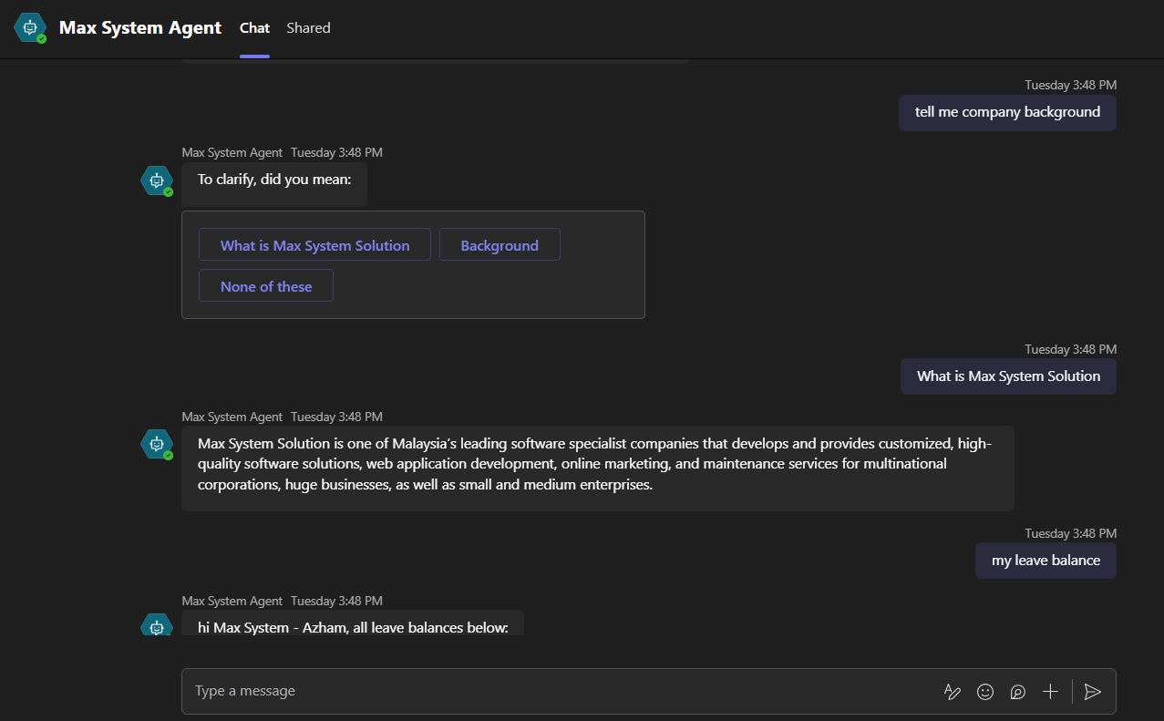Viewport: 1164px width, 721px height.
Task: Click the 'To clarify, did you mean:' message
Action: tap(274, 184)
